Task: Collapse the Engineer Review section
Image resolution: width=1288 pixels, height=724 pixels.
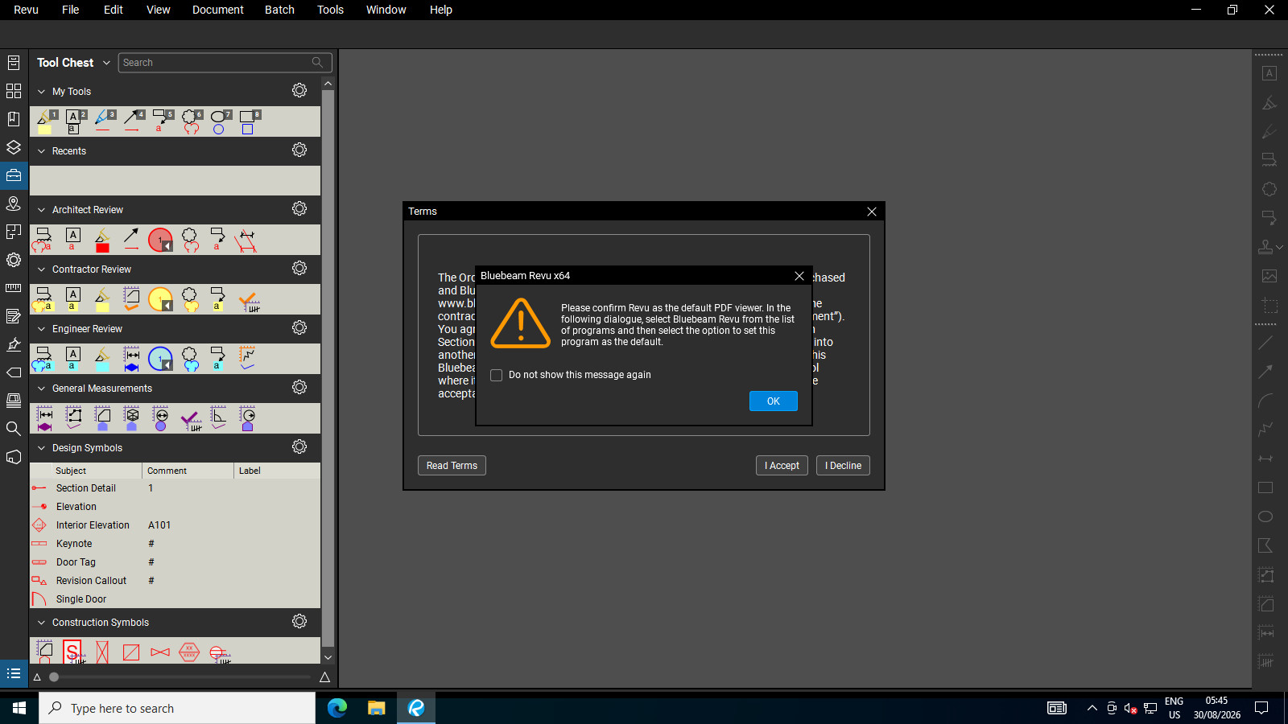Action: coord(42,329)
